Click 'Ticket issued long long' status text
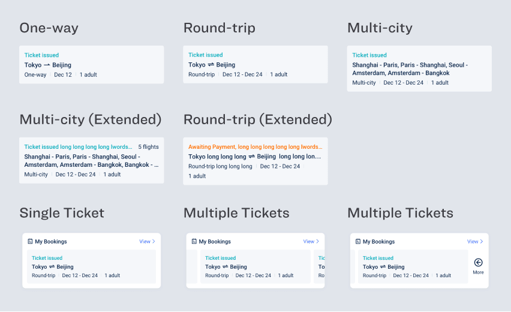 click(x=78, y=146)
